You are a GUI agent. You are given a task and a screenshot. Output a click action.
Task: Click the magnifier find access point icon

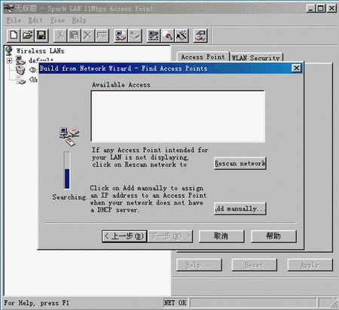coord(167,35)
